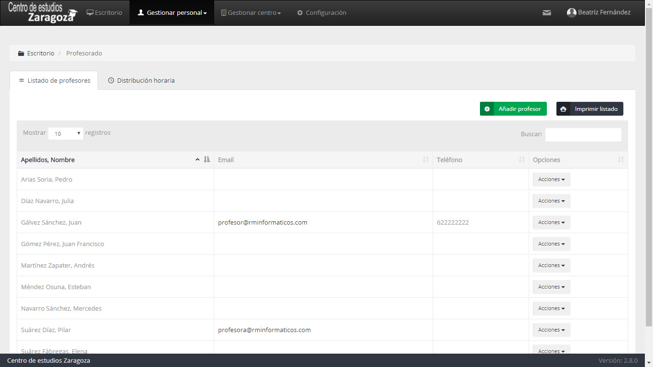Select the Méndez Osuna, Esteban name
653x367 pixels.
56,287
